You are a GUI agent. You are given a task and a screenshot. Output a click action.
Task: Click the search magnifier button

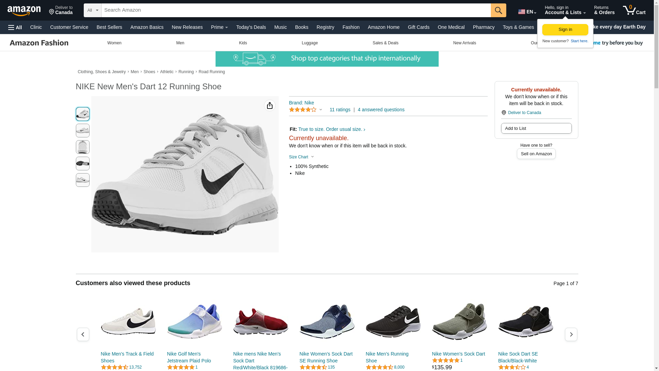[498, 10]
